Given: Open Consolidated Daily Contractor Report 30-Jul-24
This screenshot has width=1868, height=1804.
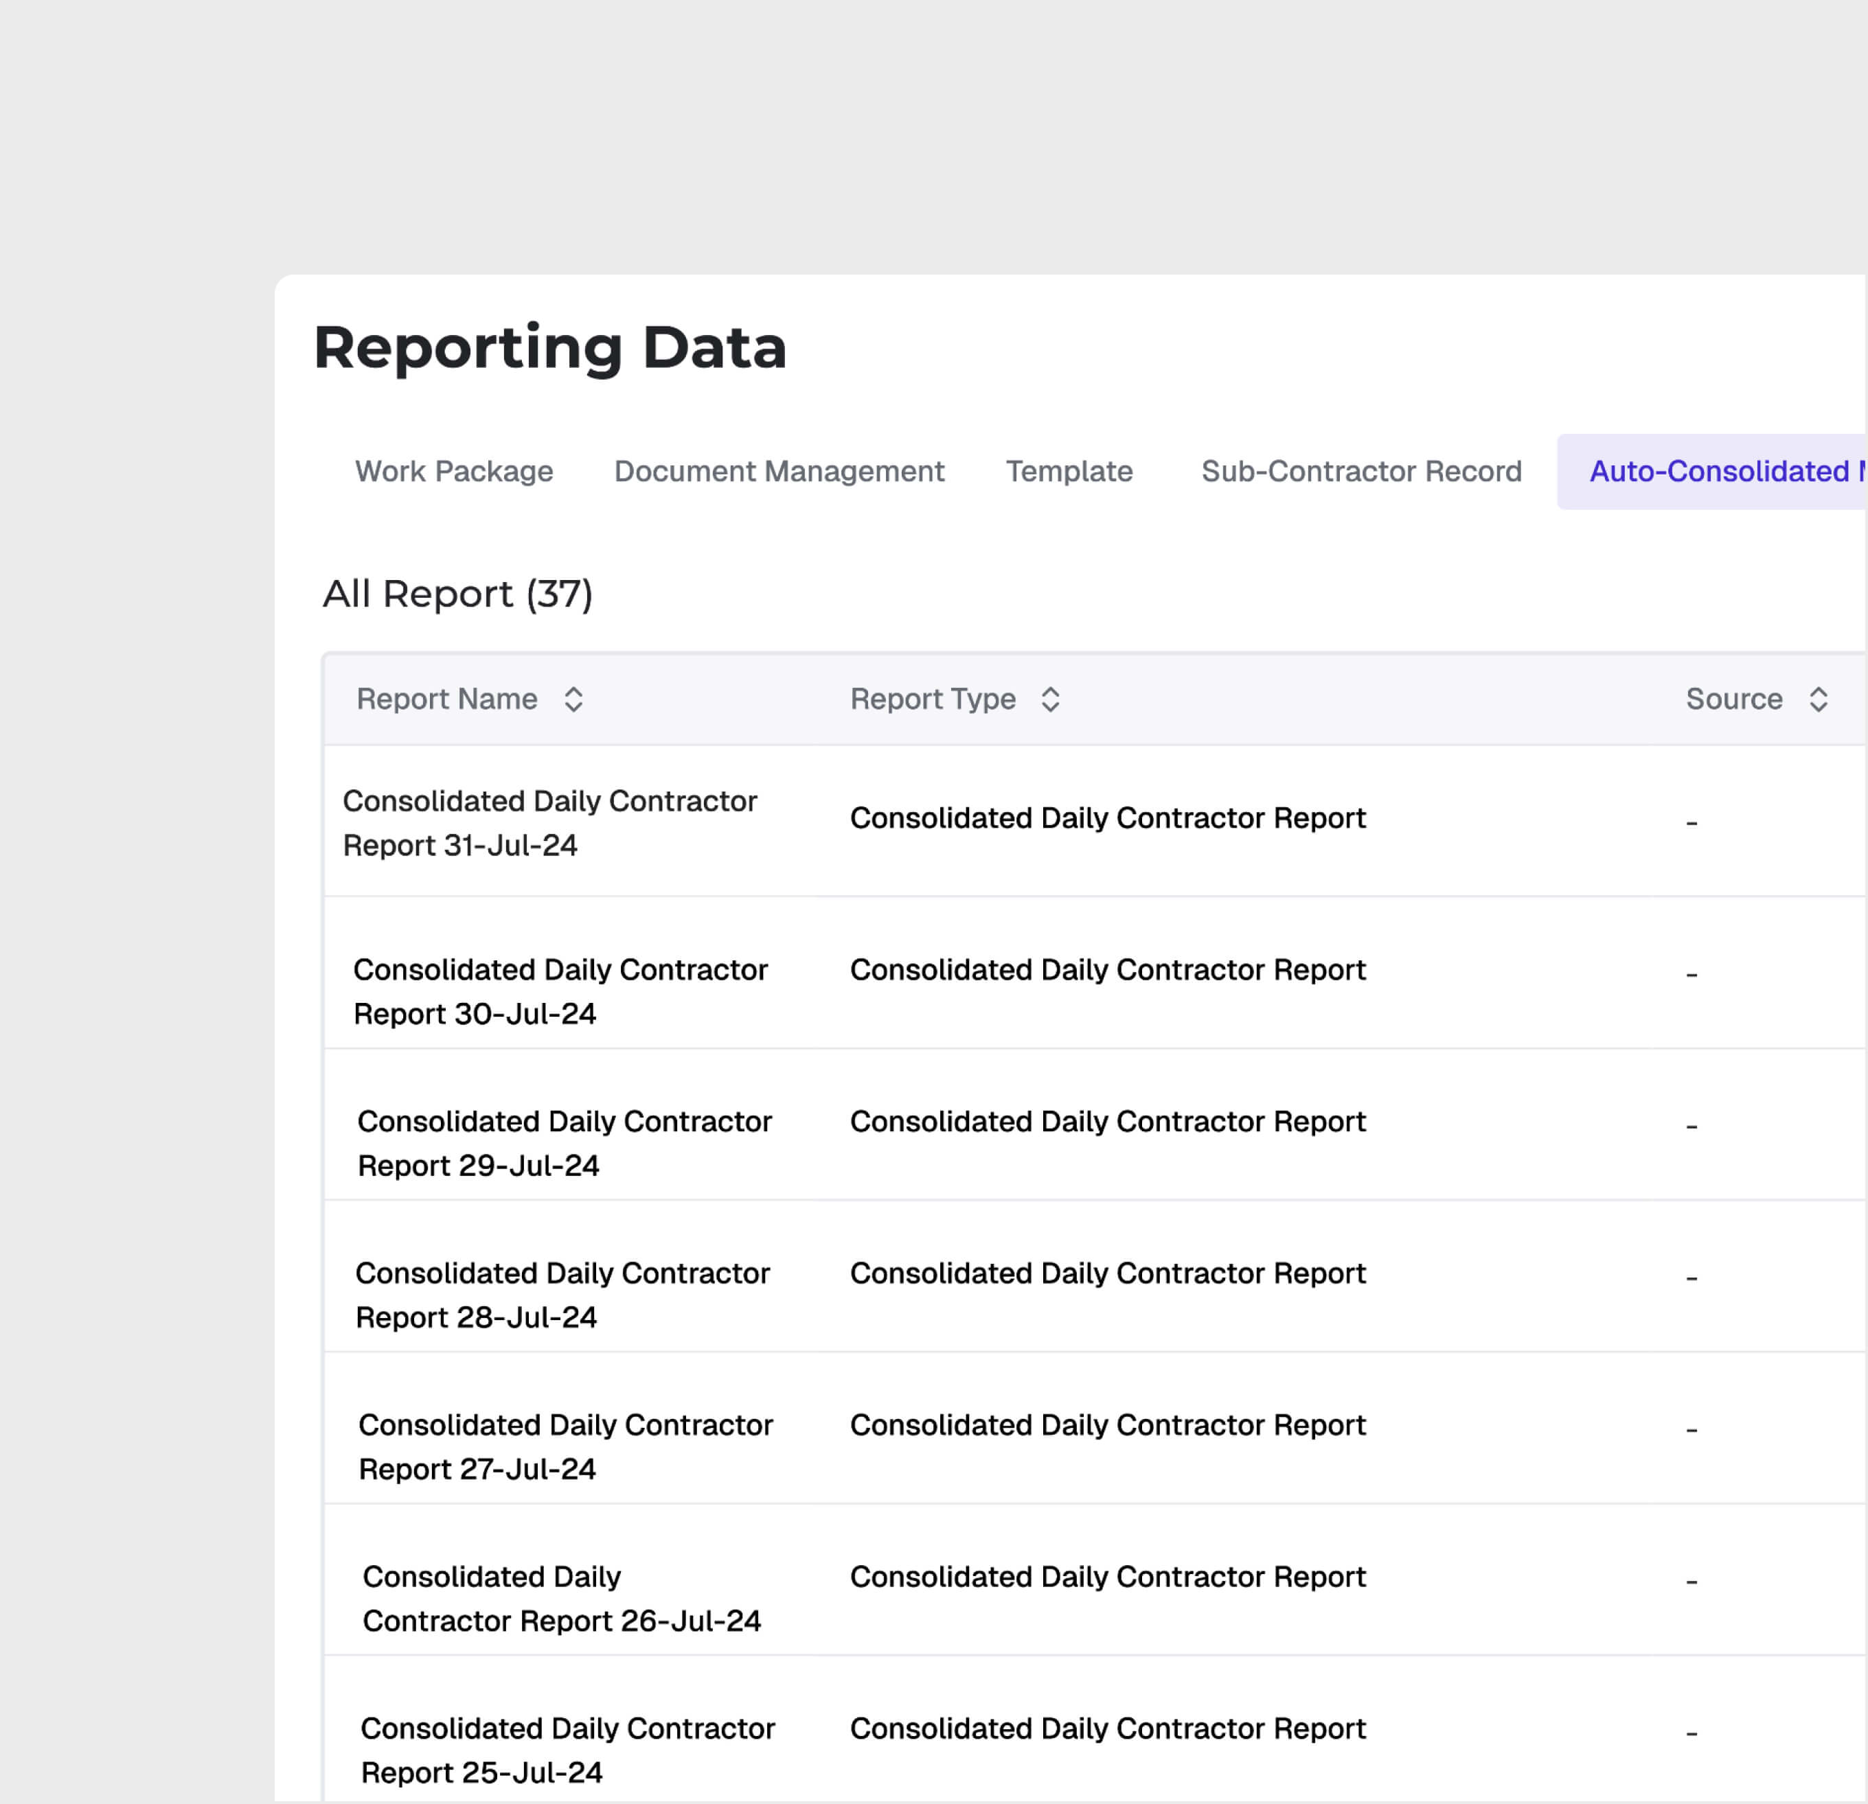Looking at the screenshot, I should tap(560, 991).
